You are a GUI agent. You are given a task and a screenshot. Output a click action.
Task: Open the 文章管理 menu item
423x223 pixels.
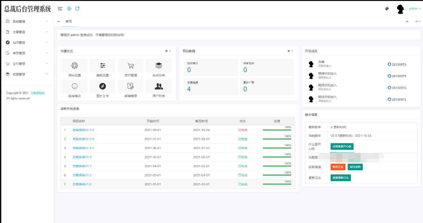point(27,32)
